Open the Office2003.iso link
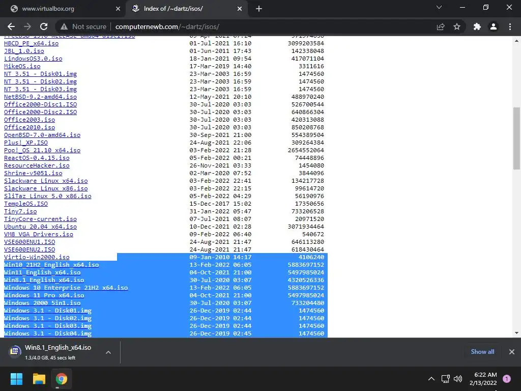521x391 pixels. coord(29,120)
